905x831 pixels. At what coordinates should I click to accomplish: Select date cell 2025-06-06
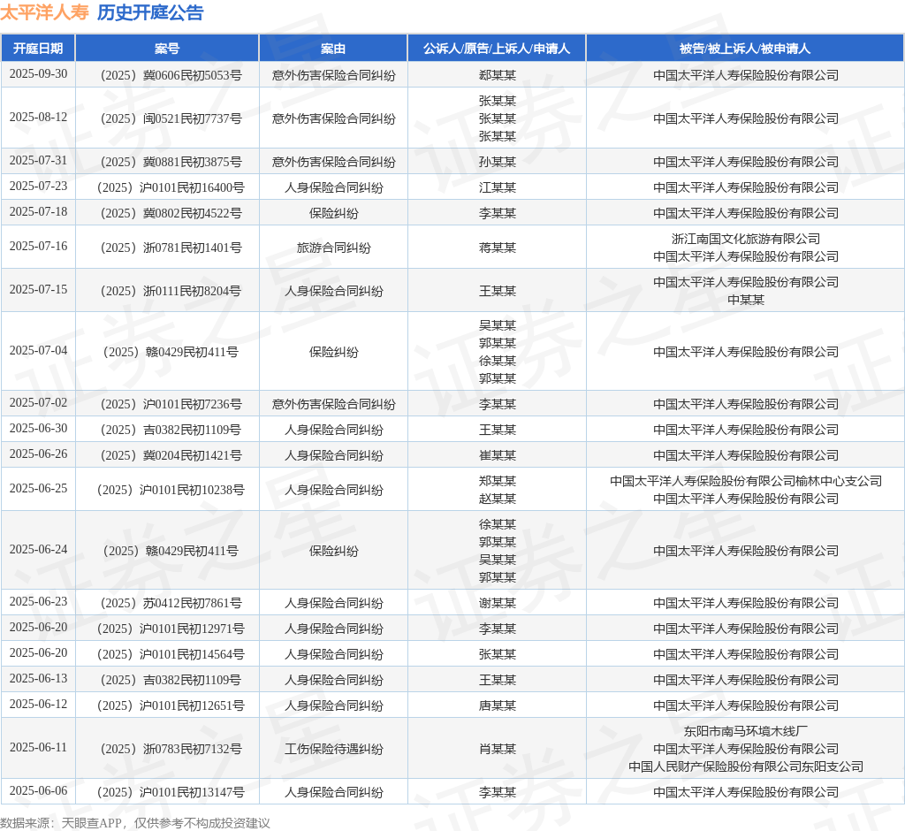point(38,791)
